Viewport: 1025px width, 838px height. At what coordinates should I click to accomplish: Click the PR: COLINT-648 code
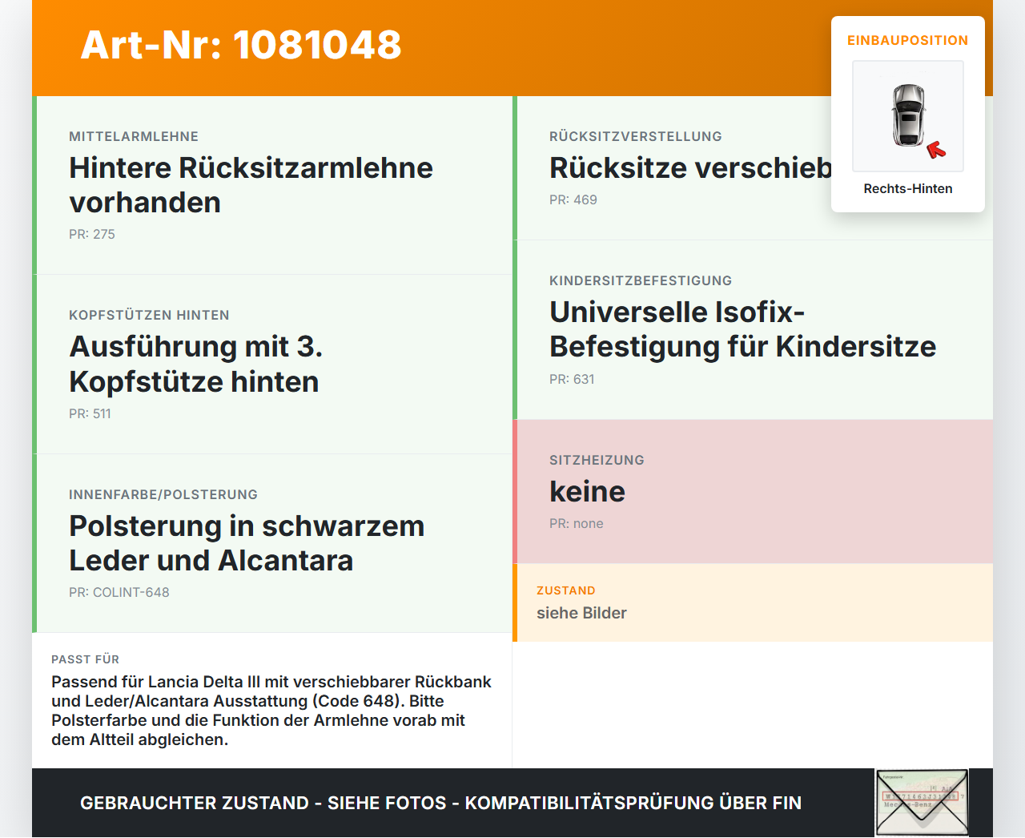point(119,592)
